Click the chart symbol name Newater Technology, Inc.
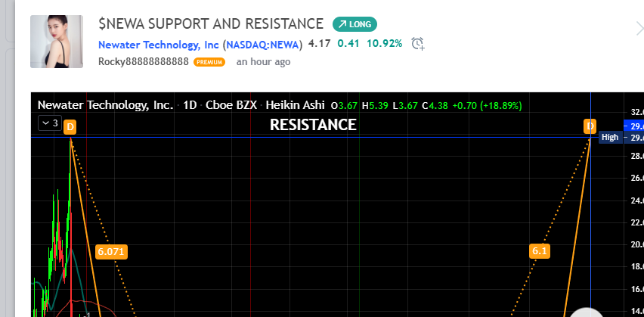Screen dimensions: 644x317 pyautogui.click(x=106, y=105)
